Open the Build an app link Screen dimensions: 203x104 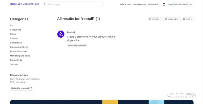tap(125, 4)
